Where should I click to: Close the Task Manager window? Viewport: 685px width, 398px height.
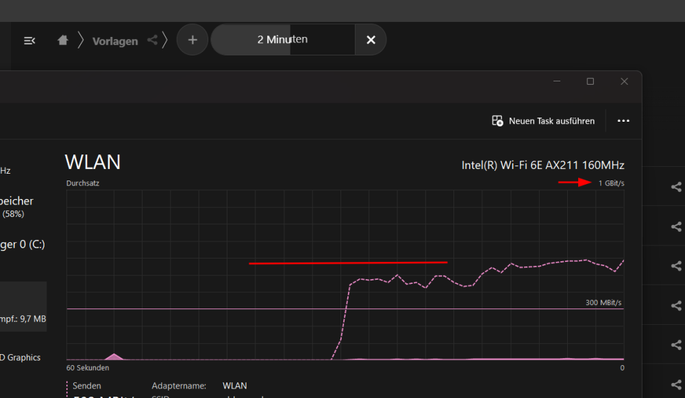point(624,81)
